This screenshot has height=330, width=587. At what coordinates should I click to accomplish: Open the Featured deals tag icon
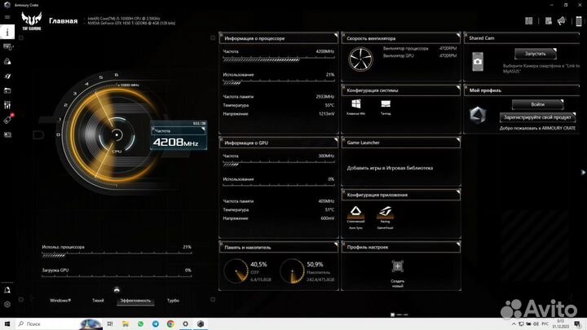click(x=8, y=119)
